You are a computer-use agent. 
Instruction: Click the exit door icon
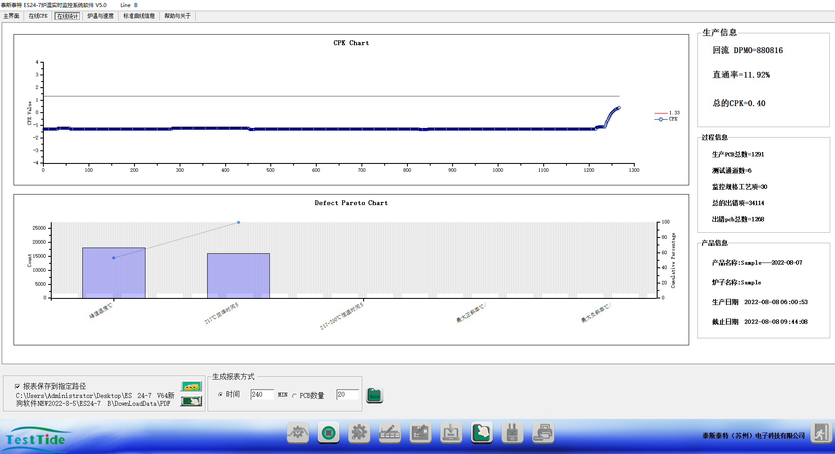[x=821, y=433]
